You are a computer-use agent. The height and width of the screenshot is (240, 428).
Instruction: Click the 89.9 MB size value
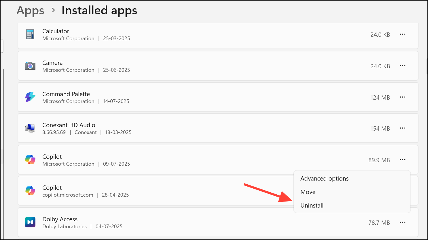point(379,160)
